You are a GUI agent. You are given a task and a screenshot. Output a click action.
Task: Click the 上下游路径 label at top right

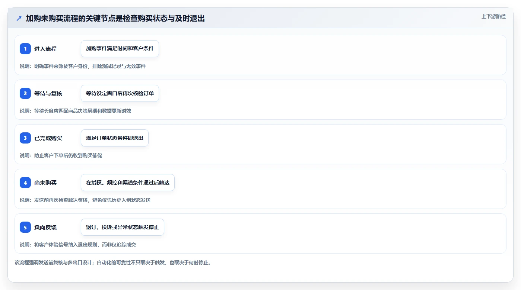(493, 16)
